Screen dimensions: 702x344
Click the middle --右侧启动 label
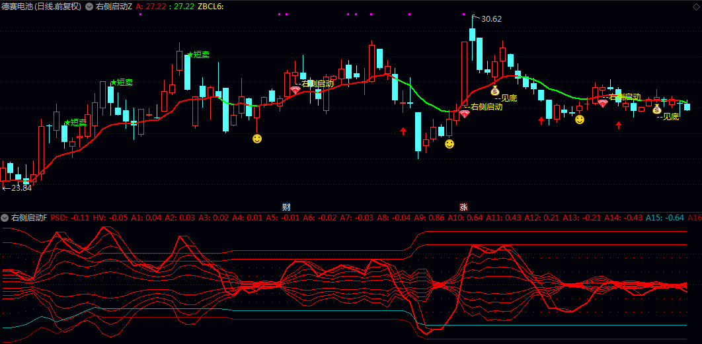point(483,107)
